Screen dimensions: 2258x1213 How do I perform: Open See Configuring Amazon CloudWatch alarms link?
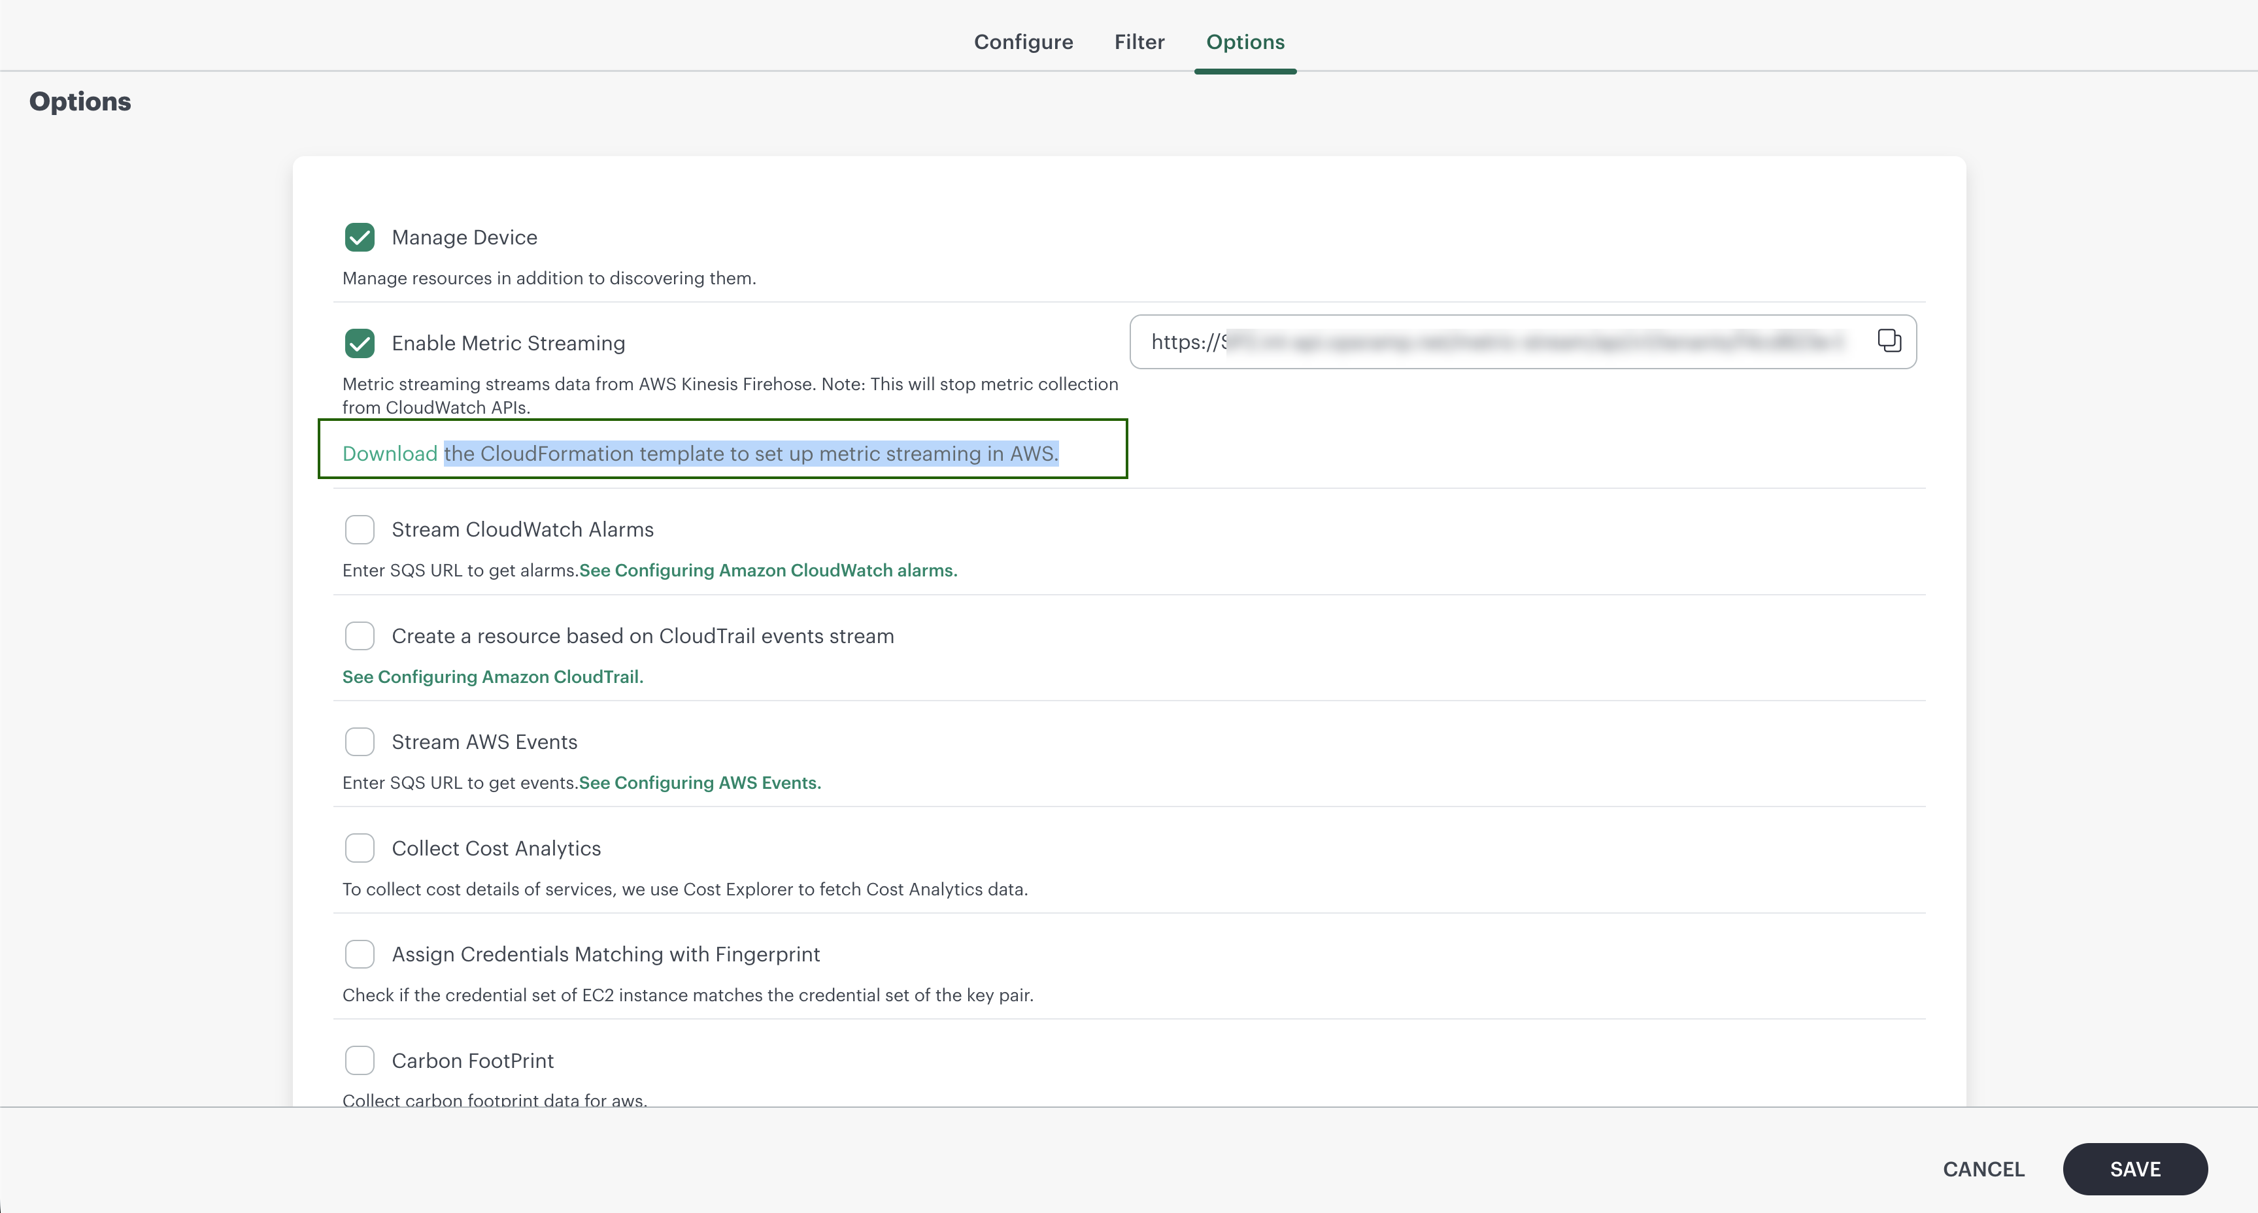(x=768, y=571)
